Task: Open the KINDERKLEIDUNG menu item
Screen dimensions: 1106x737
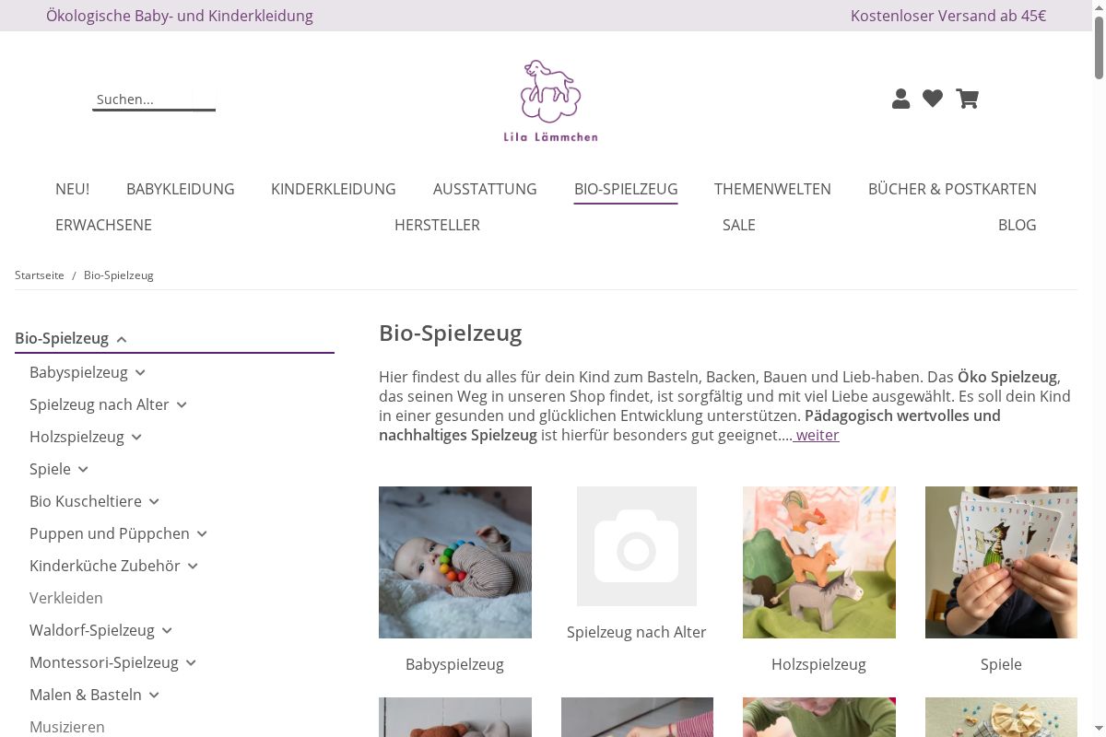Action: click(334, 189)
